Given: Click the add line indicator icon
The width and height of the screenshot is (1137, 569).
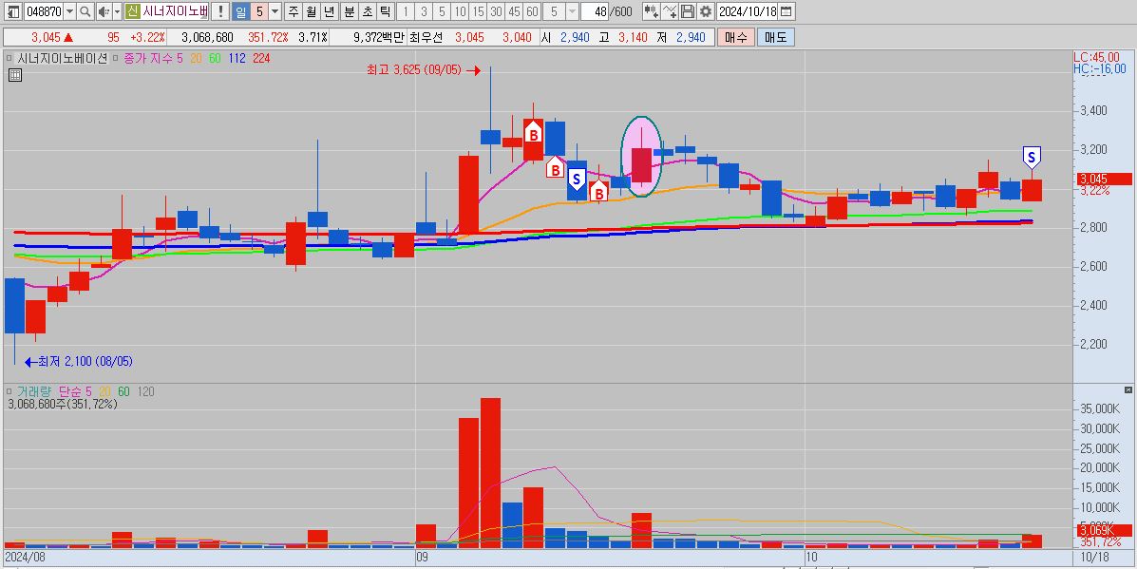Looking at the screenshot, I should (670, 11).
